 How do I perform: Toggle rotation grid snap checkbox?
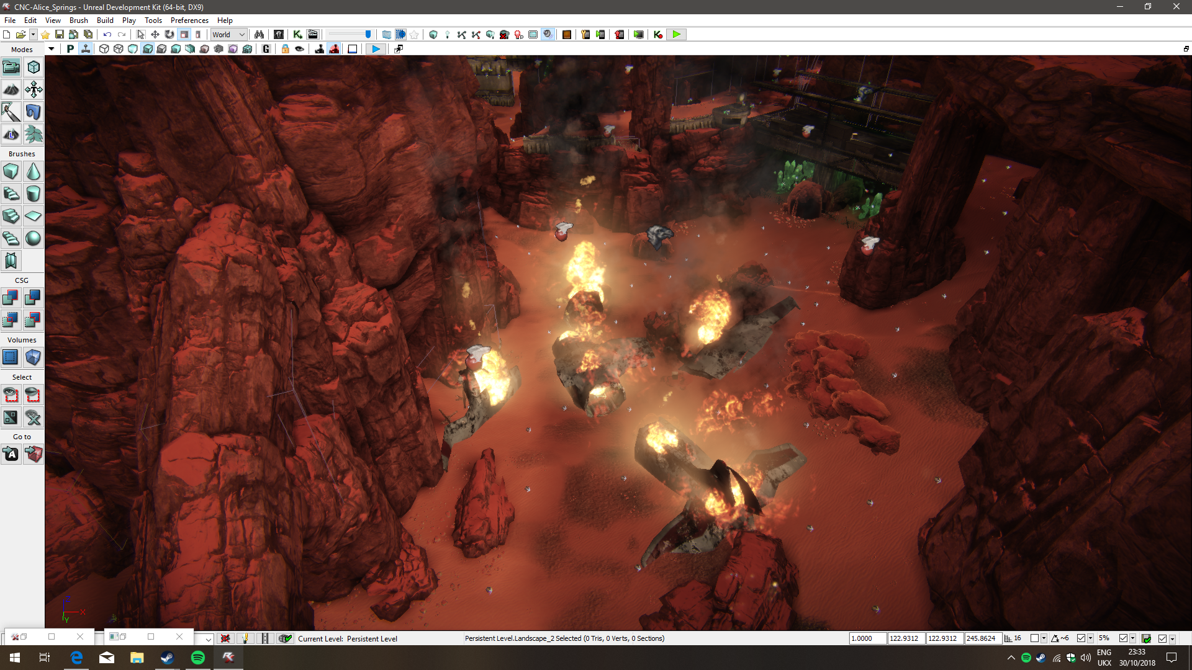click(1081, 638)
